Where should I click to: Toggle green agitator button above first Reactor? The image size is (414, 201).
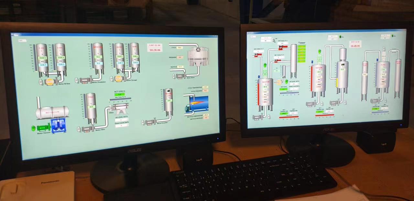pos(265,65)
